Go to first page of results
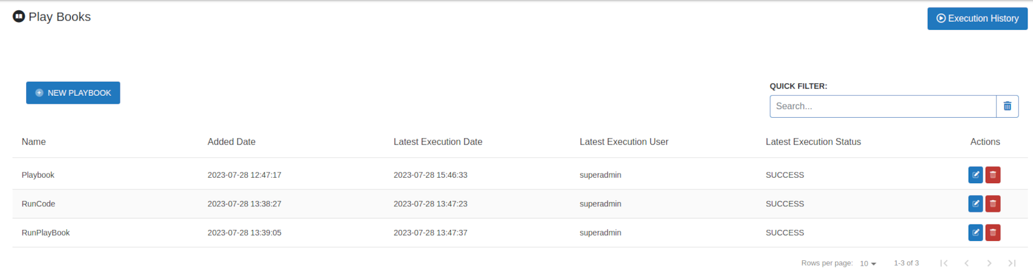 (944, 263)
